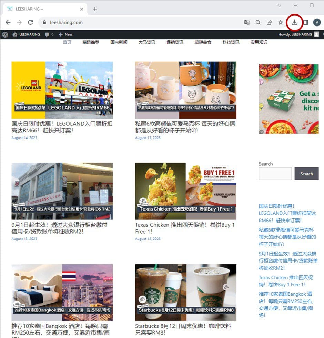Open the Texas Chicken article thumbnail

click(186, 191)
